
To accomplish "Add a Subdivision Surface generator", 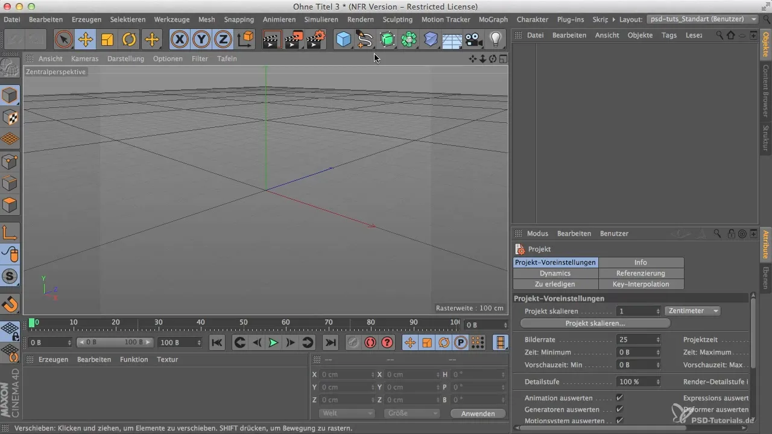I will click(387, 40).
